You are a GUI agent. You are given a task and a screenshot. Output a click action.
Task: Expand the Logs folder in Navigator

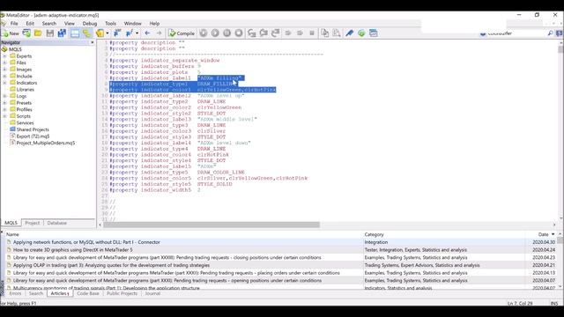click(4, 96)
